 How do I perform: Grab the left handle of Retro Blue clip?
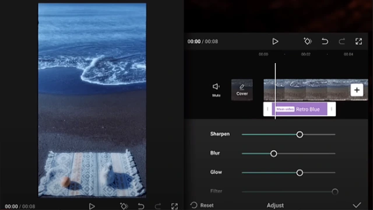tap(268, 109)
